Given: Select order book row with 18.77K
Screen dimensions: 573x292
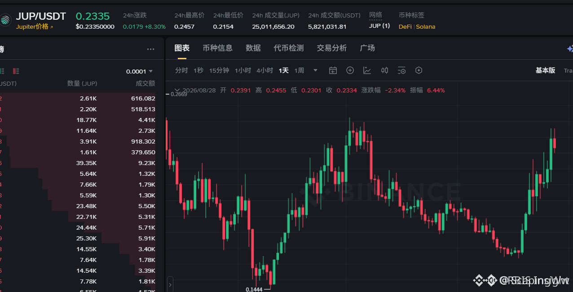Looking at the screenshot, I should pyautogui.click(x=78, y=120).
